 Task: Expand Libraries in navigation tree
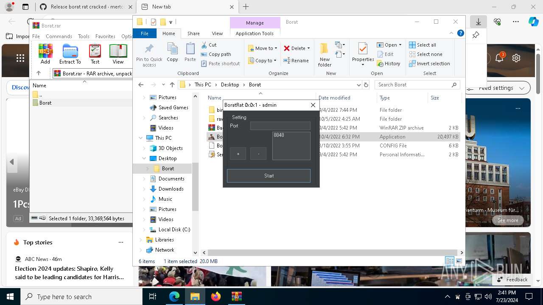point(141,240)
